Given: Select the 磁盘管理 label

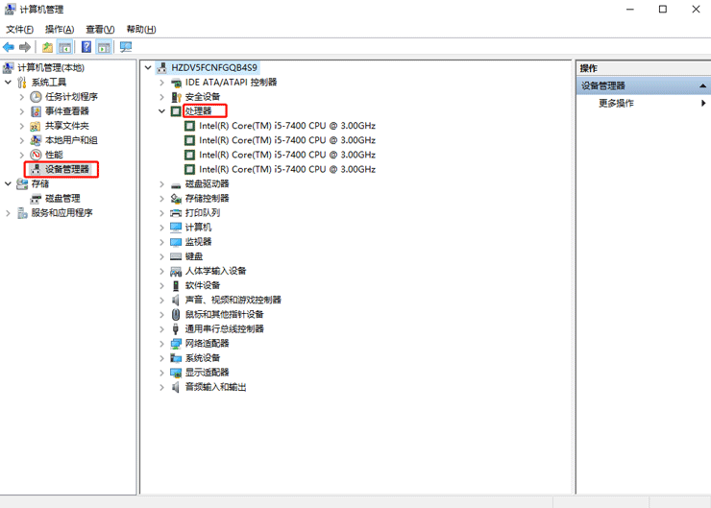Looking at the screenshot, I should pyautogui.click(x=62, y=199).
